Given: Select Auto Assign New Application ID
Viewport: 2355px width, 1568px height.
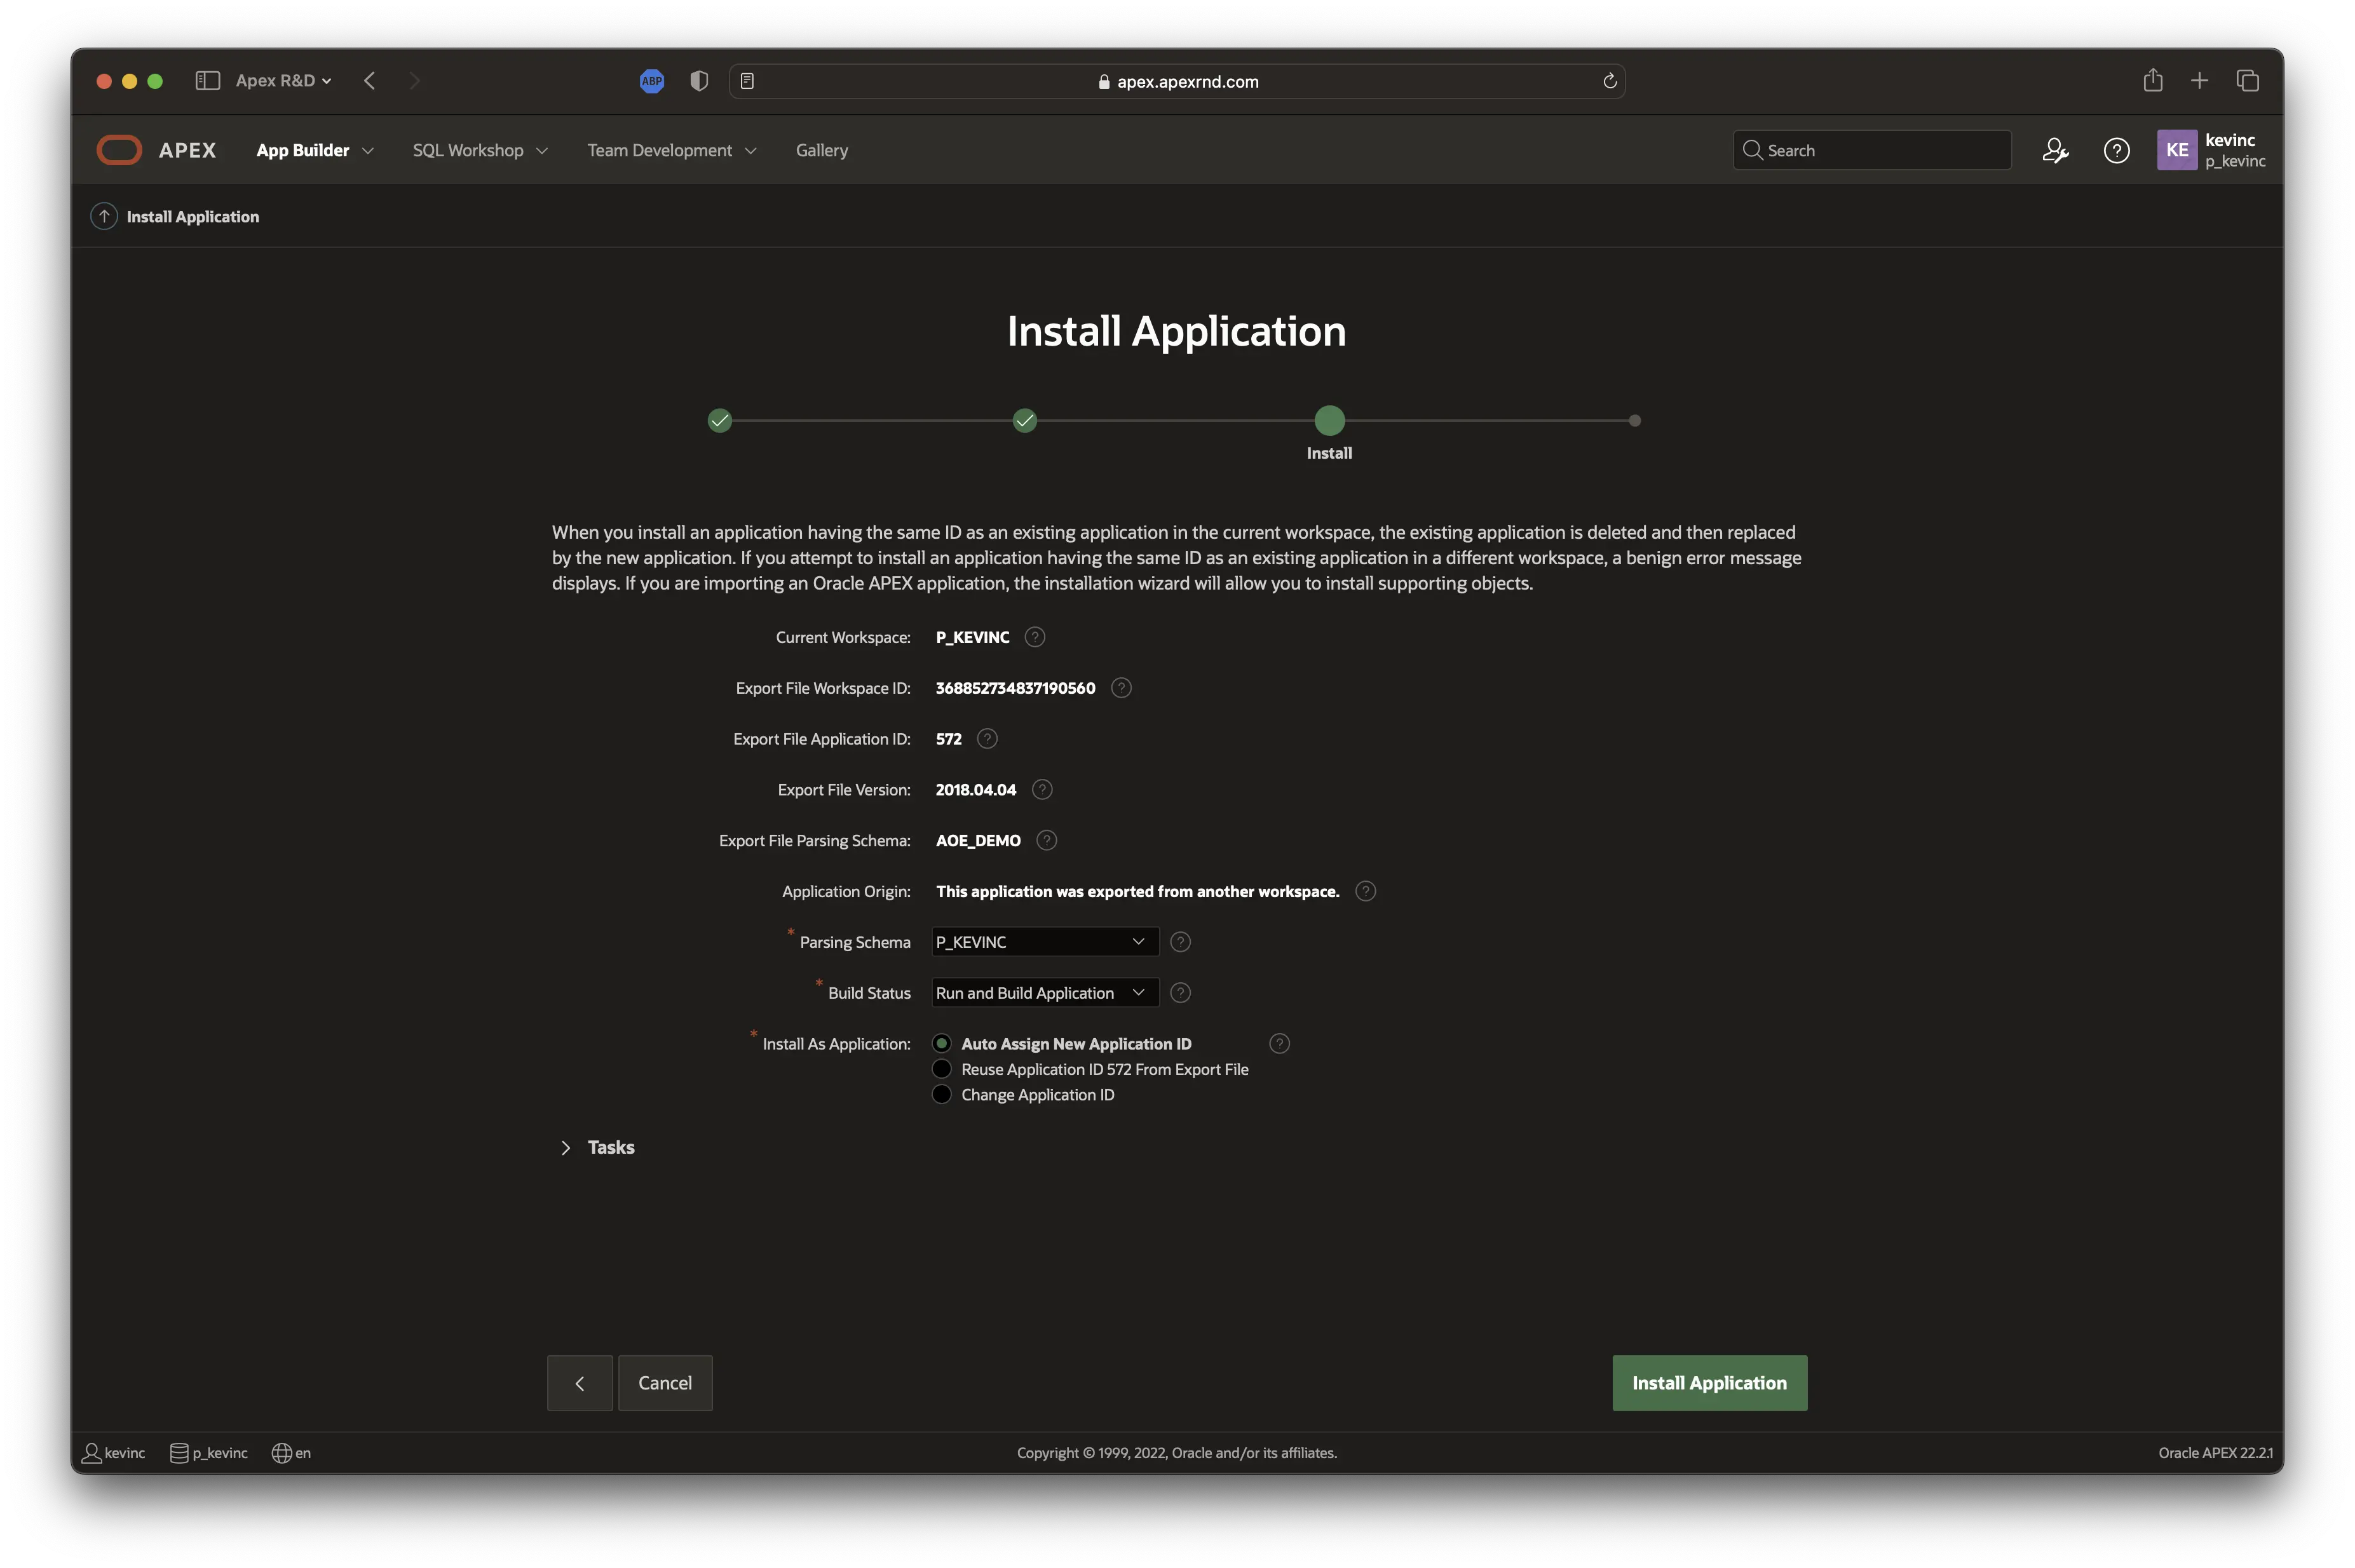Looking at the screenshot, I should (941, 1043).
